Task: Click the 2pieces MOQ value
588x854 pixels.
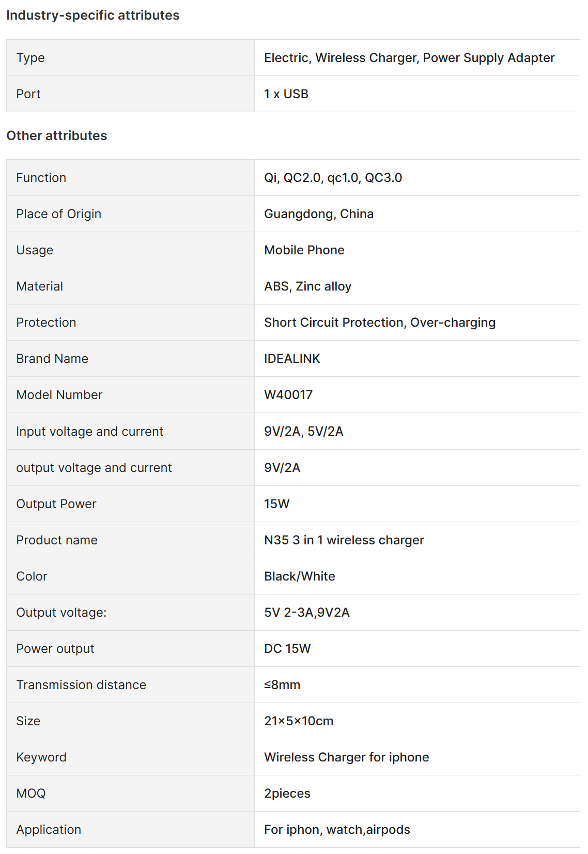Action: coord(287,794)
